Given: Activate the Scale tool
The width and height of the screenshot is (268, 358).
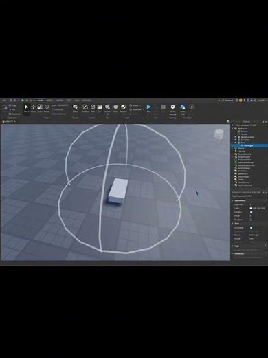Looking at the screenshot, I should pyautogui.click(x=40, y=108).
